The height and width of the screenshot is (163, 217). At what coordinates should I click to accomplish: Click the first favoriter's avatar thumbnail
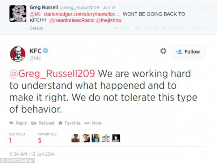pyautogui.click(x=76, y=138)
